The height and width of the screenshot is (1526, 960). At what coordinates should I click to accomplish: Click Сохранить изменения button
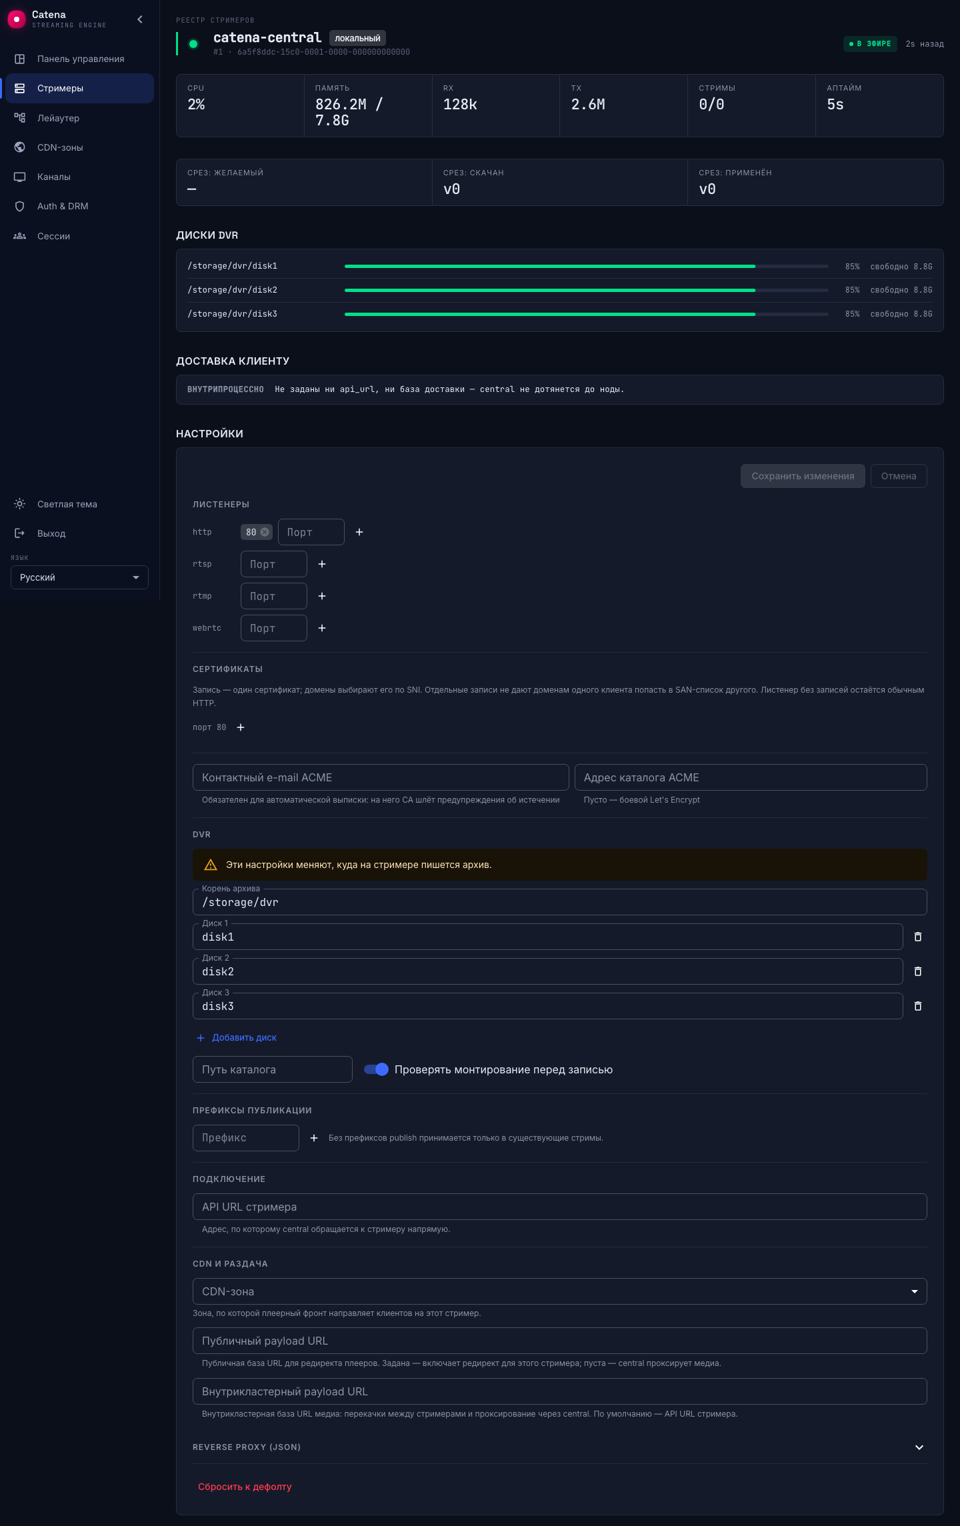pyautogui.click(x=803, y=476)
